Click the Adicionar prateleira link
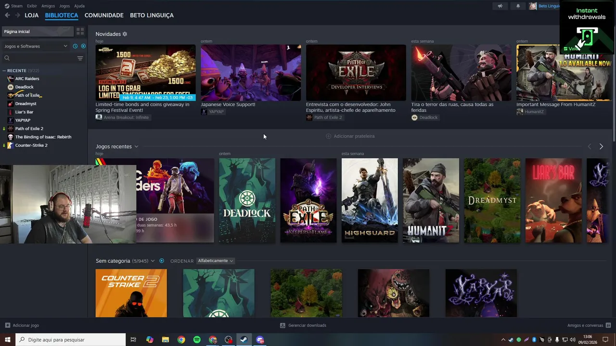Image resolution: width=616 pixels, height=346 pixels. pos(354,136)
